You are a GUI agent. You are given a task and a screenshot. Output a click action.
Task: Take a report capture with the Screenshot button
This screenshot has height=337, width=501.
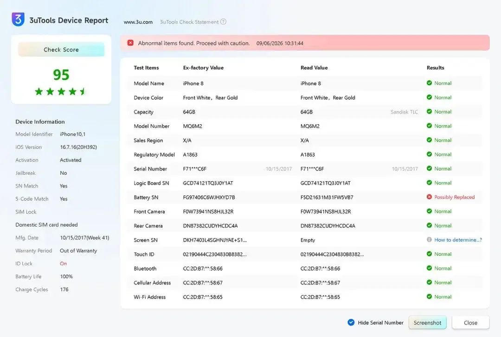(427, 323)
